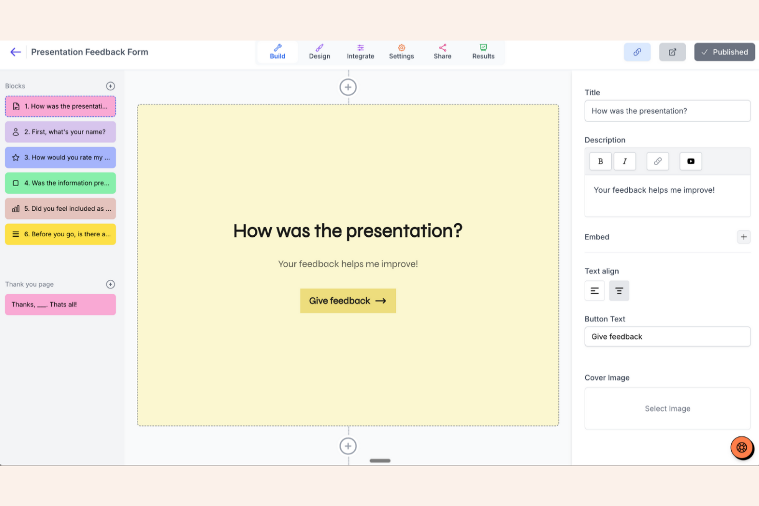Set text align to left
Viewport: 759px width, 506px height.
point(594,290)
